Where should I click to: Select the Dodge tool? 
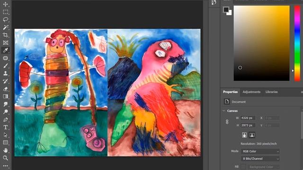coord(5,112)
